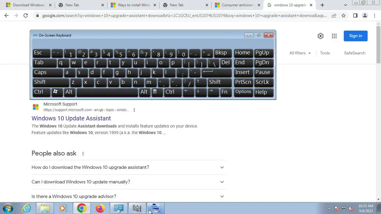Switch to Consumer antivirus tab
The width and height of the screenshot is (381, 214).
pos(237,5)
